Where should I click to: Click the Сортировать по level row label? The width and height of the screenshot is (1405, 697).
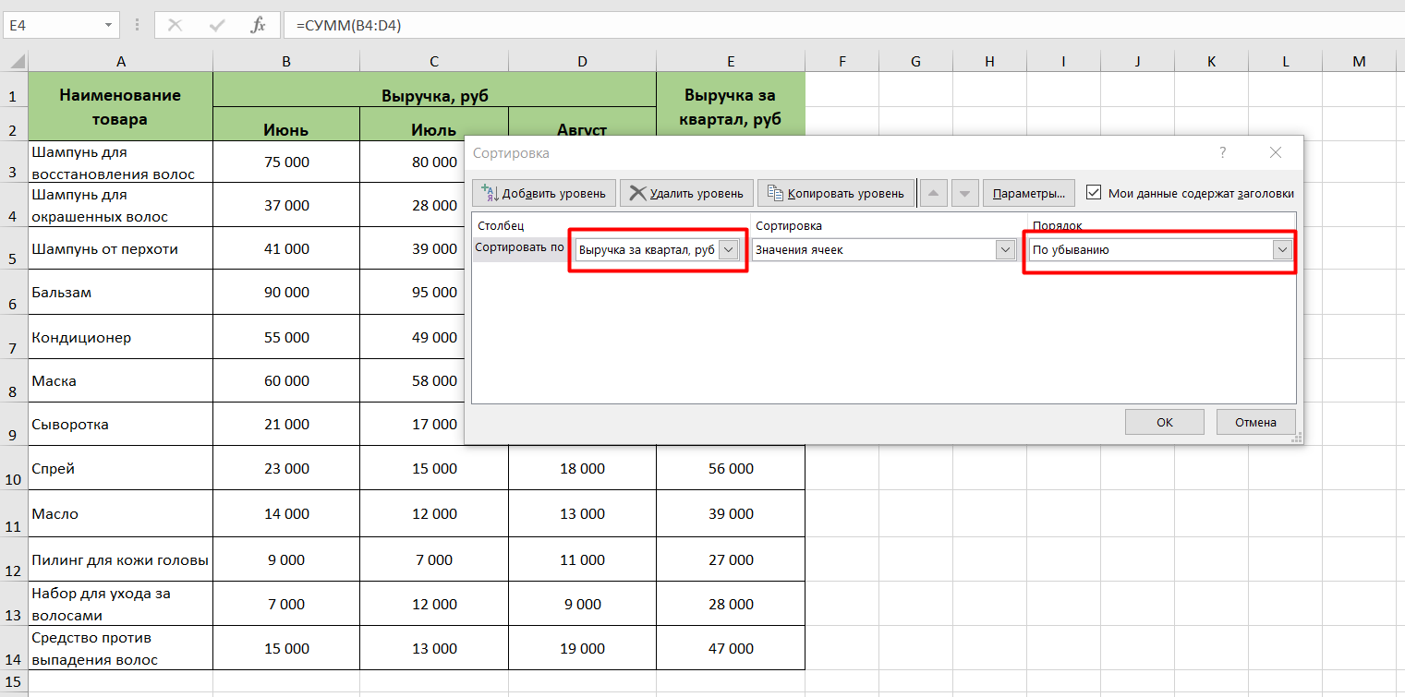click(519, 247)
